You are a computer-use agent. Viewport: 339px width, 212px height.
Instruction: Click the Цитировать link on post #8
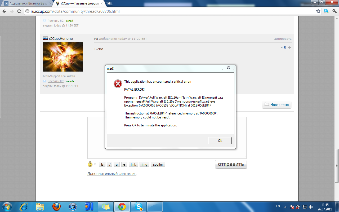[x=283, y=39]
